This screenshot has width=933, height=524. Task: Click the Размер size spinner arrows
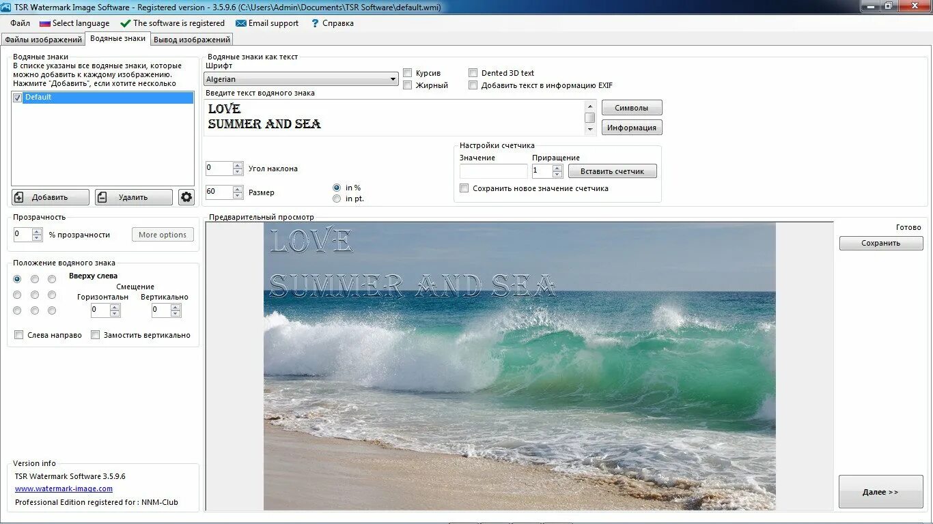(x=238, y=192)
